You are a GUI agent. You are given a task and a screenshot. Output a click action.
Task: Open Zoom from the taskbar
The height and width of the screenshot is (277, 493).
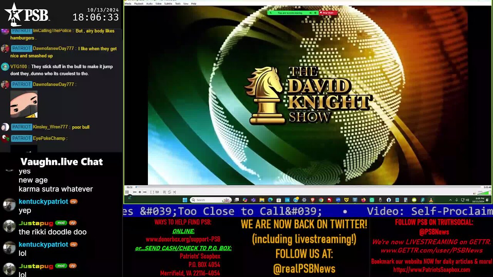[x=338, y=200]
